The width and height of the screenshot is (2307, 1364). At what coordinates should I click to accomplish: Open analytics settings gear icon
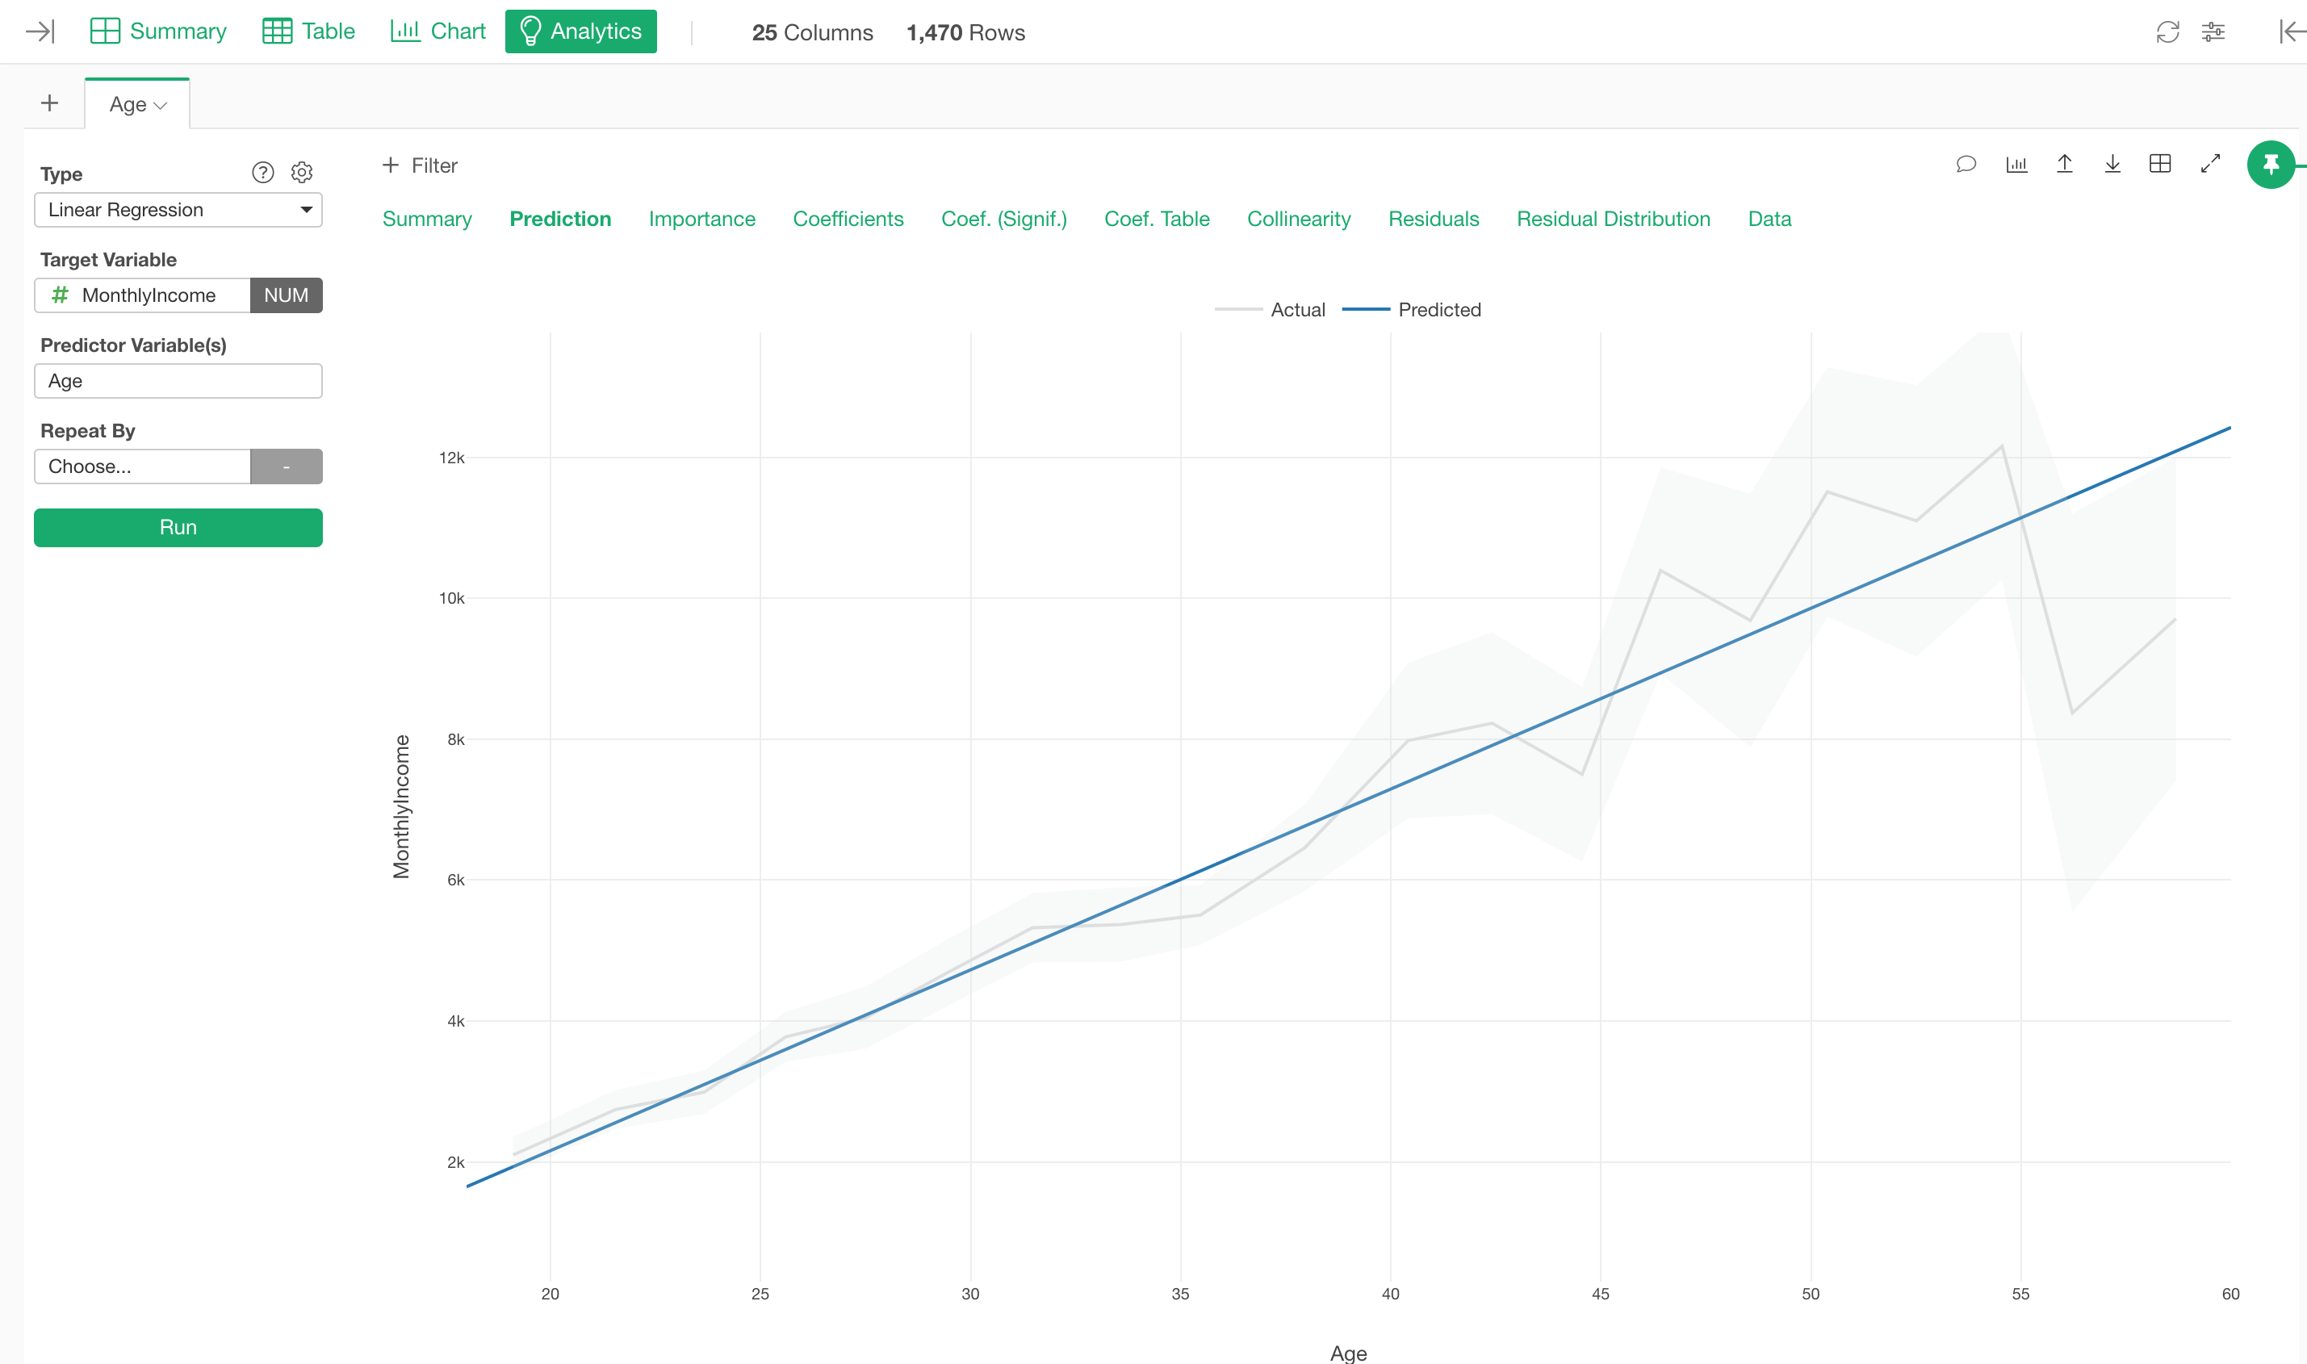(301, 173)
